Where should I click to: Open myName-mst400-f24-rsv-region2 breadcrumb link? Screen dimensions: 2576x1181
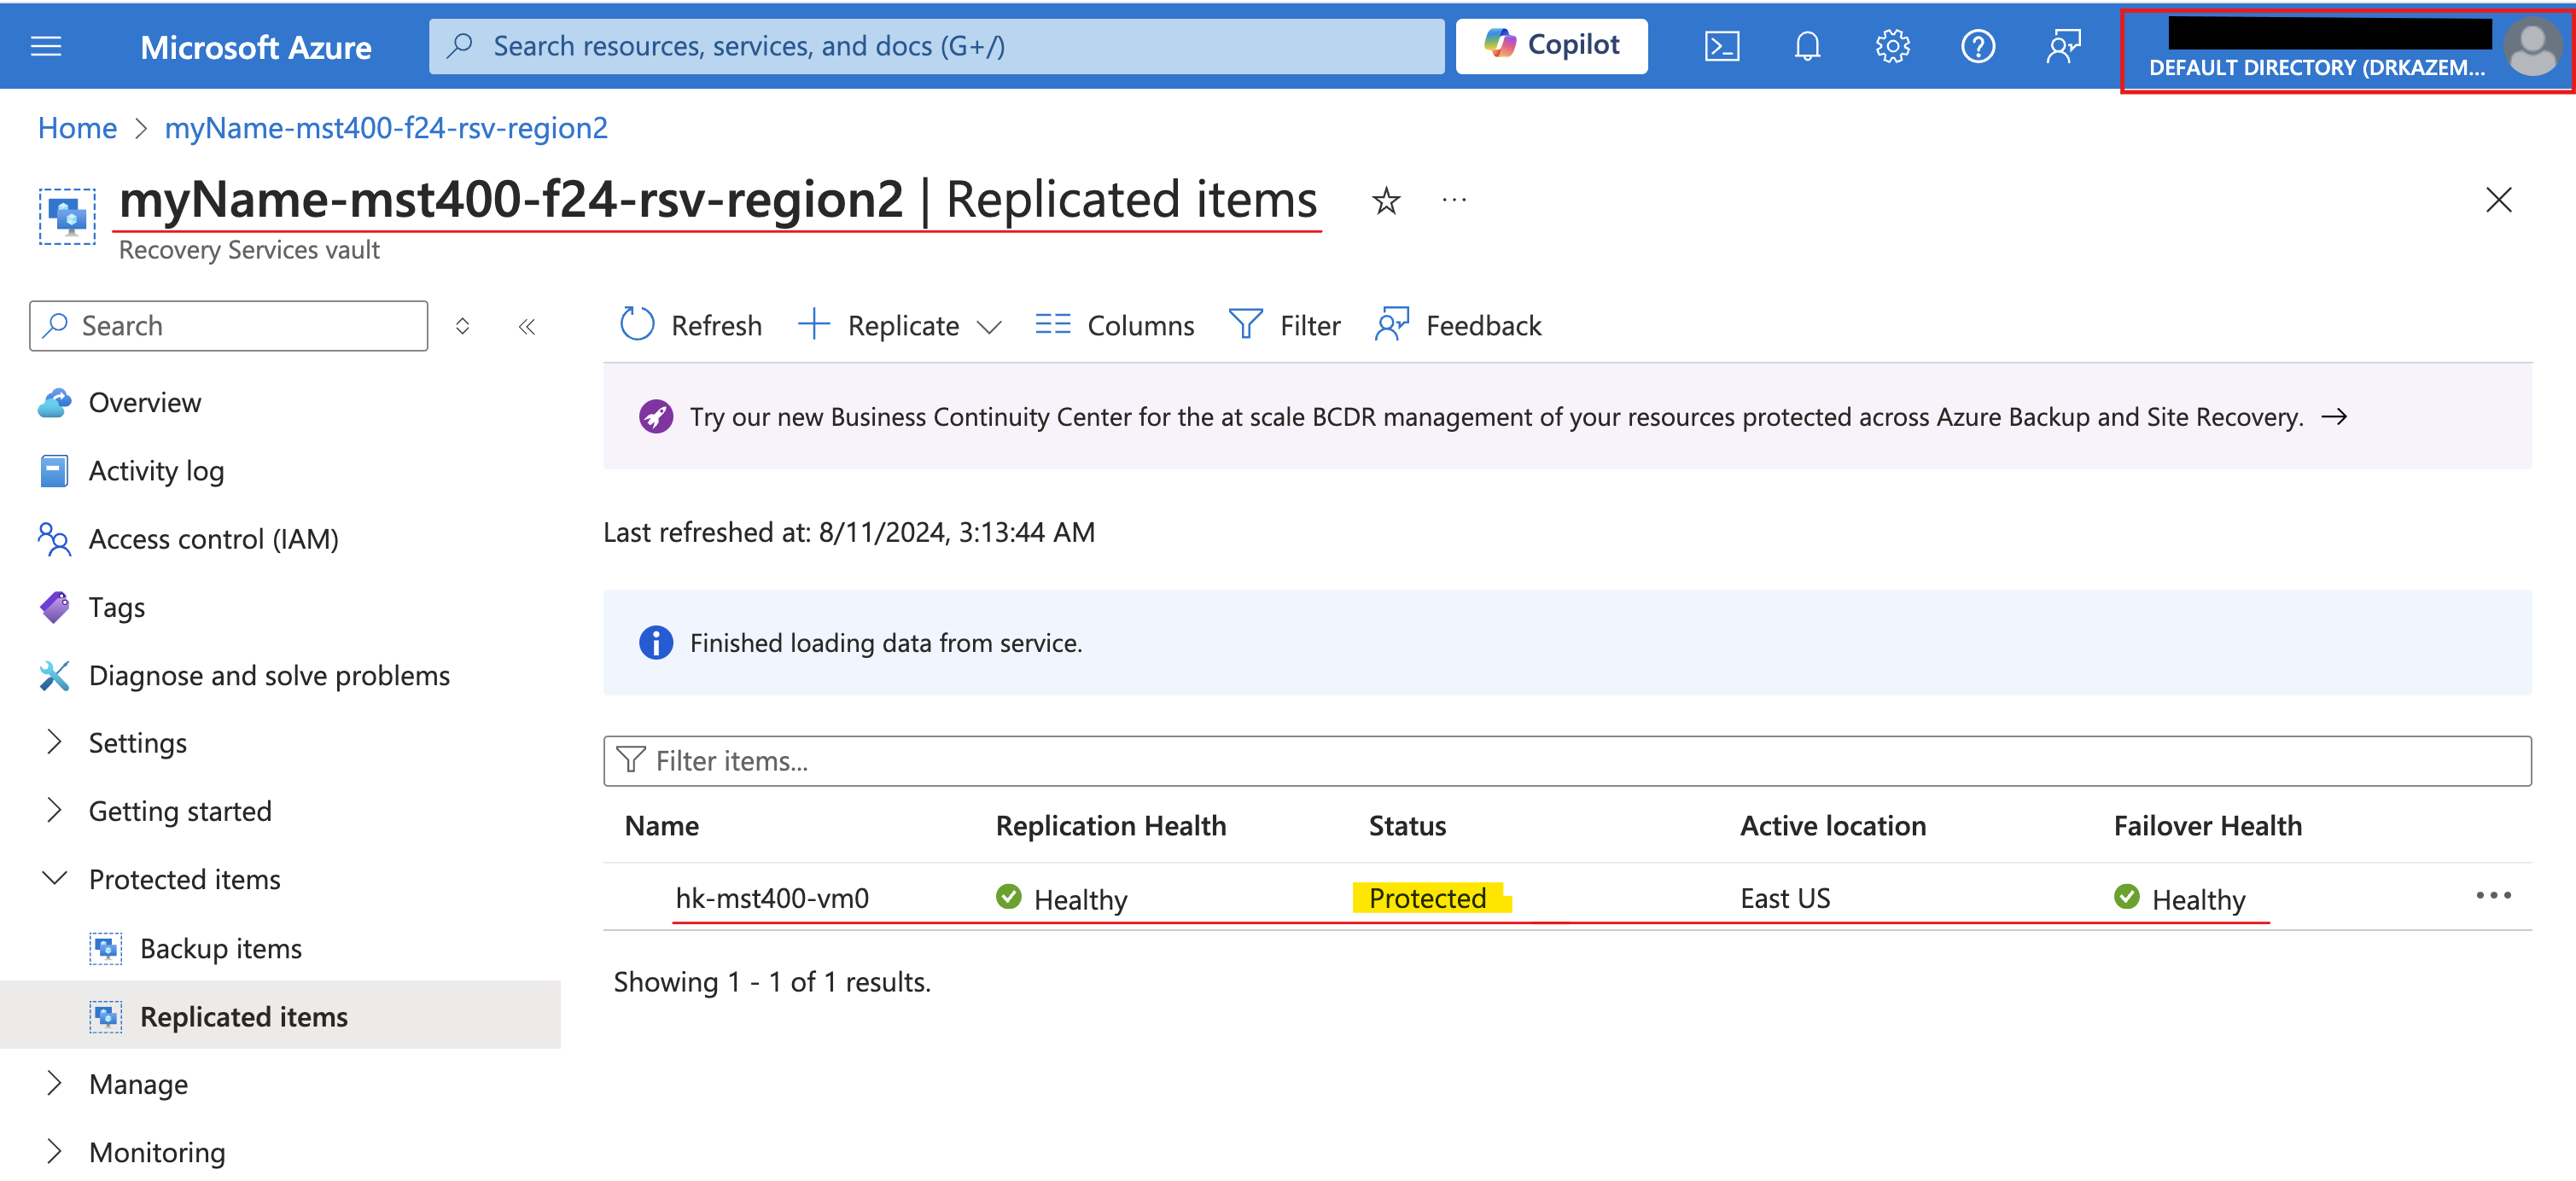pyautogui.click(x=386, y=128)
